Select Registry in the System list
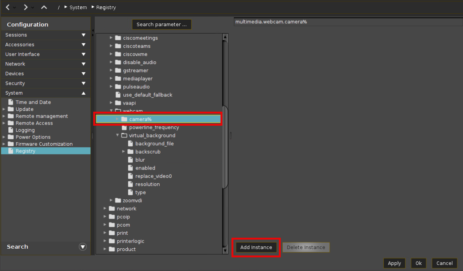The width and height of the screenshot is (463, 271). (x=25, y=151)
